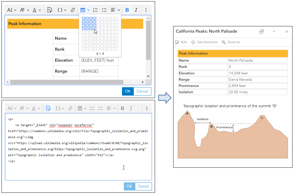Click scroll right arrow in top editor
This screenshot has width=294, height=194.
click(x=143, y=82)
